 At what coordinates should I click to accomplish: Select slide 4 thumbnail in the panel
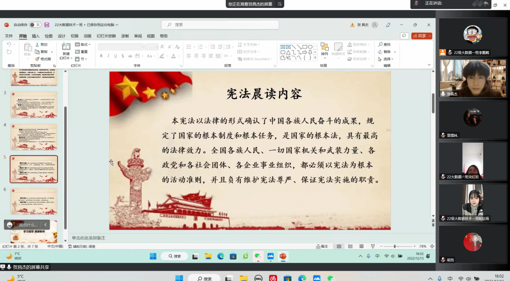[34, 137]
